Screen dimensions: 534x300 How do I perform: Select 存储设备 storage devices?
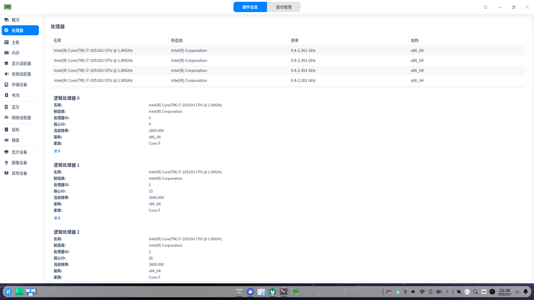click(20, 85)
